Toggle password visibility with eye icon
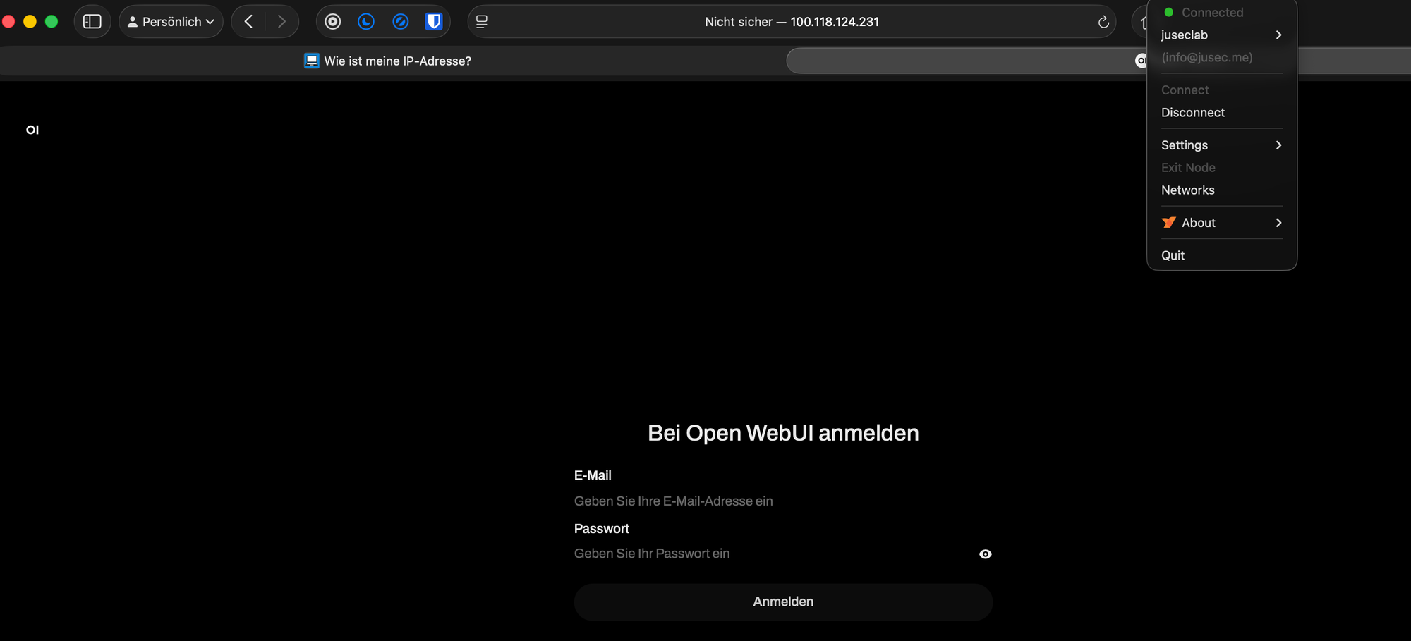 pyautogui.click(x=985, y=554)
